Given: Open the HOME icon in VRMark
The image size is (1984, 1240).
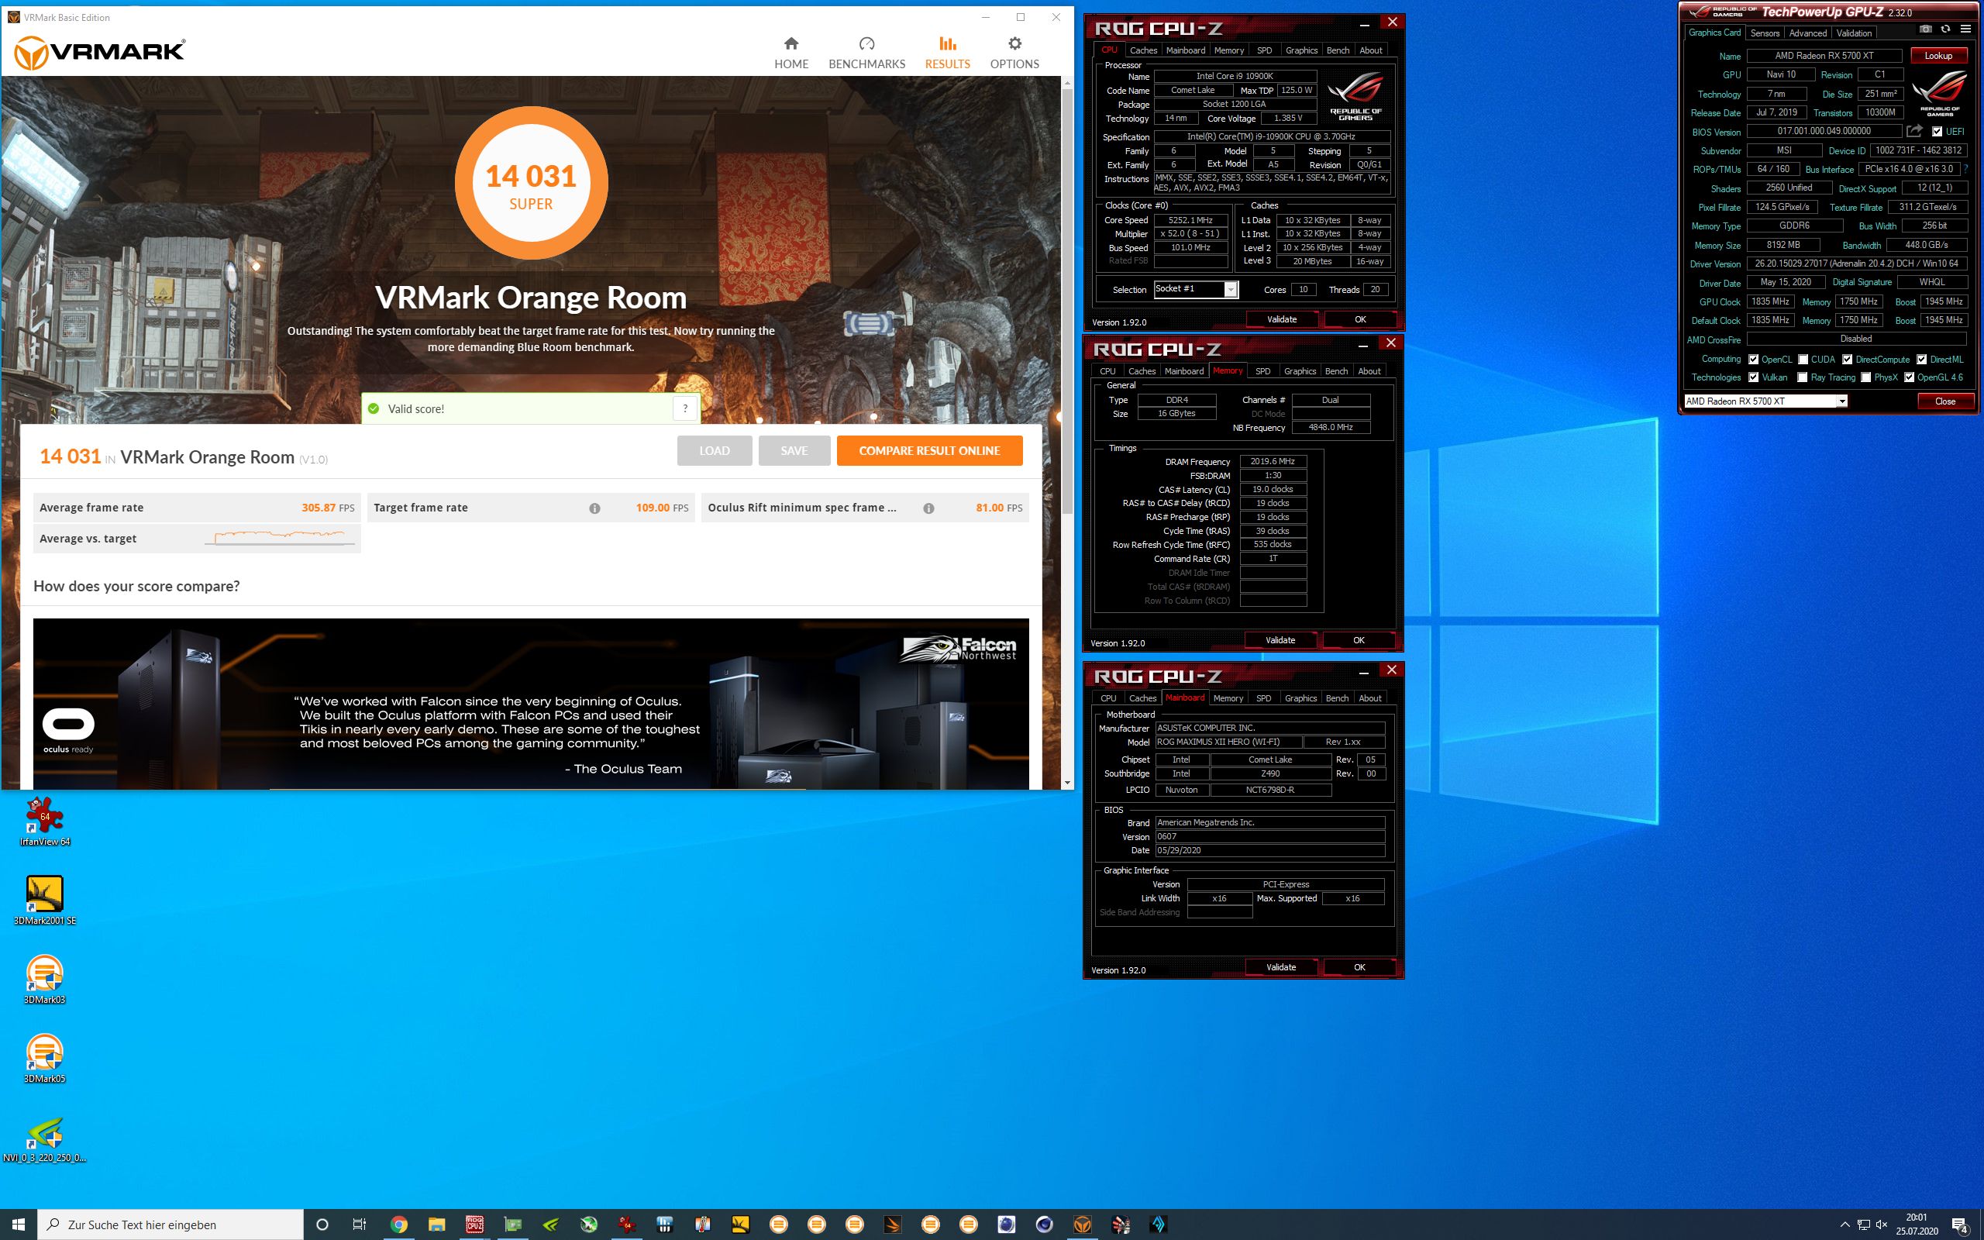Looking at the screenshot, I should [x=791, y=43].
